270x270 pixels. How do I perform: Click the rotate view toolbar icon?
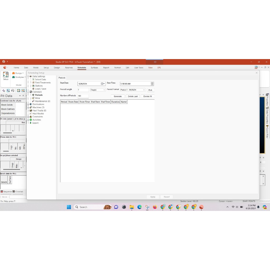[13, 91]
